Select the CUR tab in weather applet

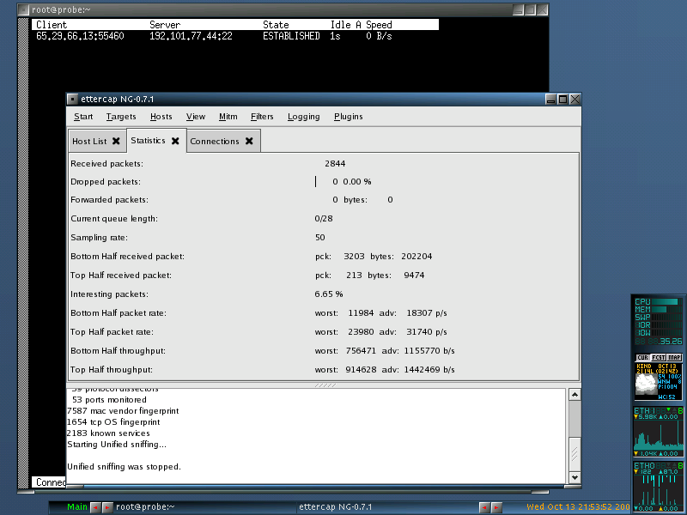pos(642,357)
